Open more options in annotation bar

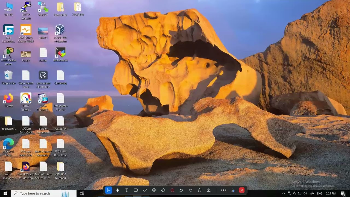(223, 190)
